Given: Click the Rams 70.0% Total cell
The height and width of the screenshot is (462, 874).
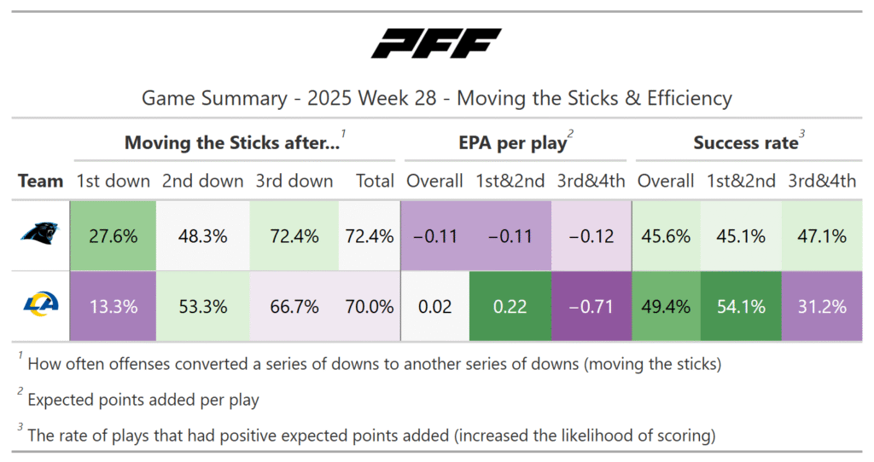Looking at the screenshot, I should tap(369, 307).
